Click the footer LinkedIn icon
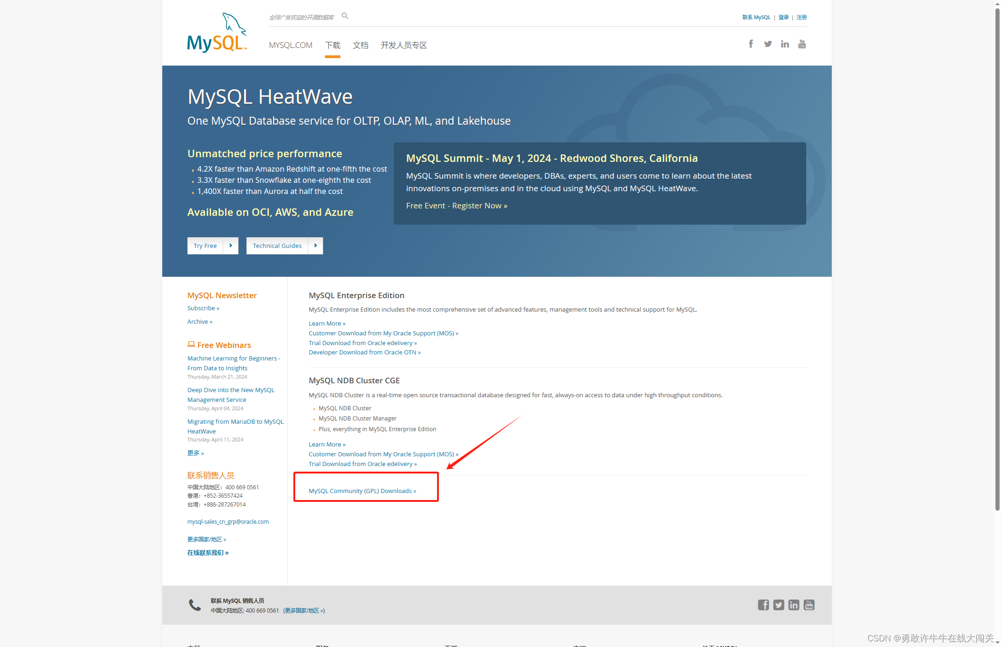The image size is (1001, 647). tap(794, 605)
